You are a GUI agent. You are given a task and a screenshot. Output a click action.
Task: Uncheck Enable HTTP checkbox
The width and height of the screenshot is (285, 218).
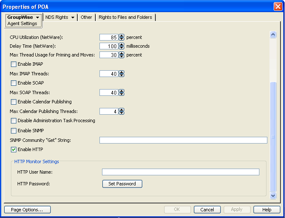tap(13, 149)
